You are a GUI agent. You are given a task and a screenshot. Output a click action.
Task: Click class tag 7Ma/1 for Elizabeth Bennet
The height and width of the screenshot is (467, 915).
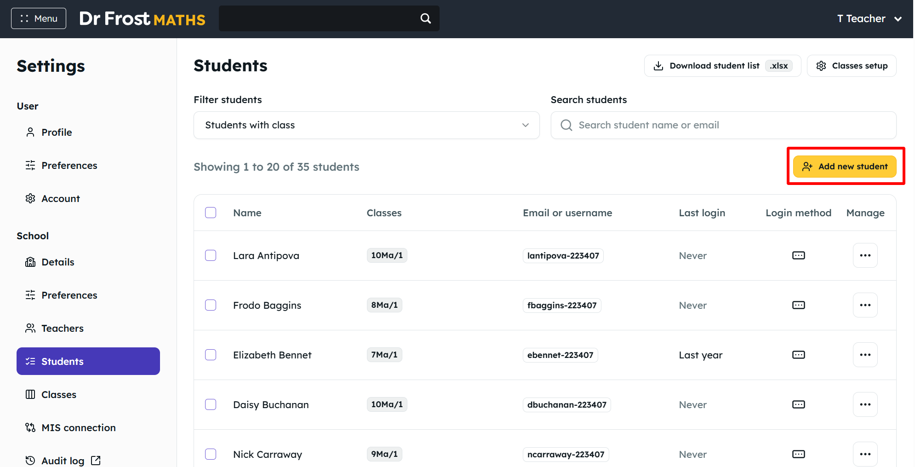384,355
